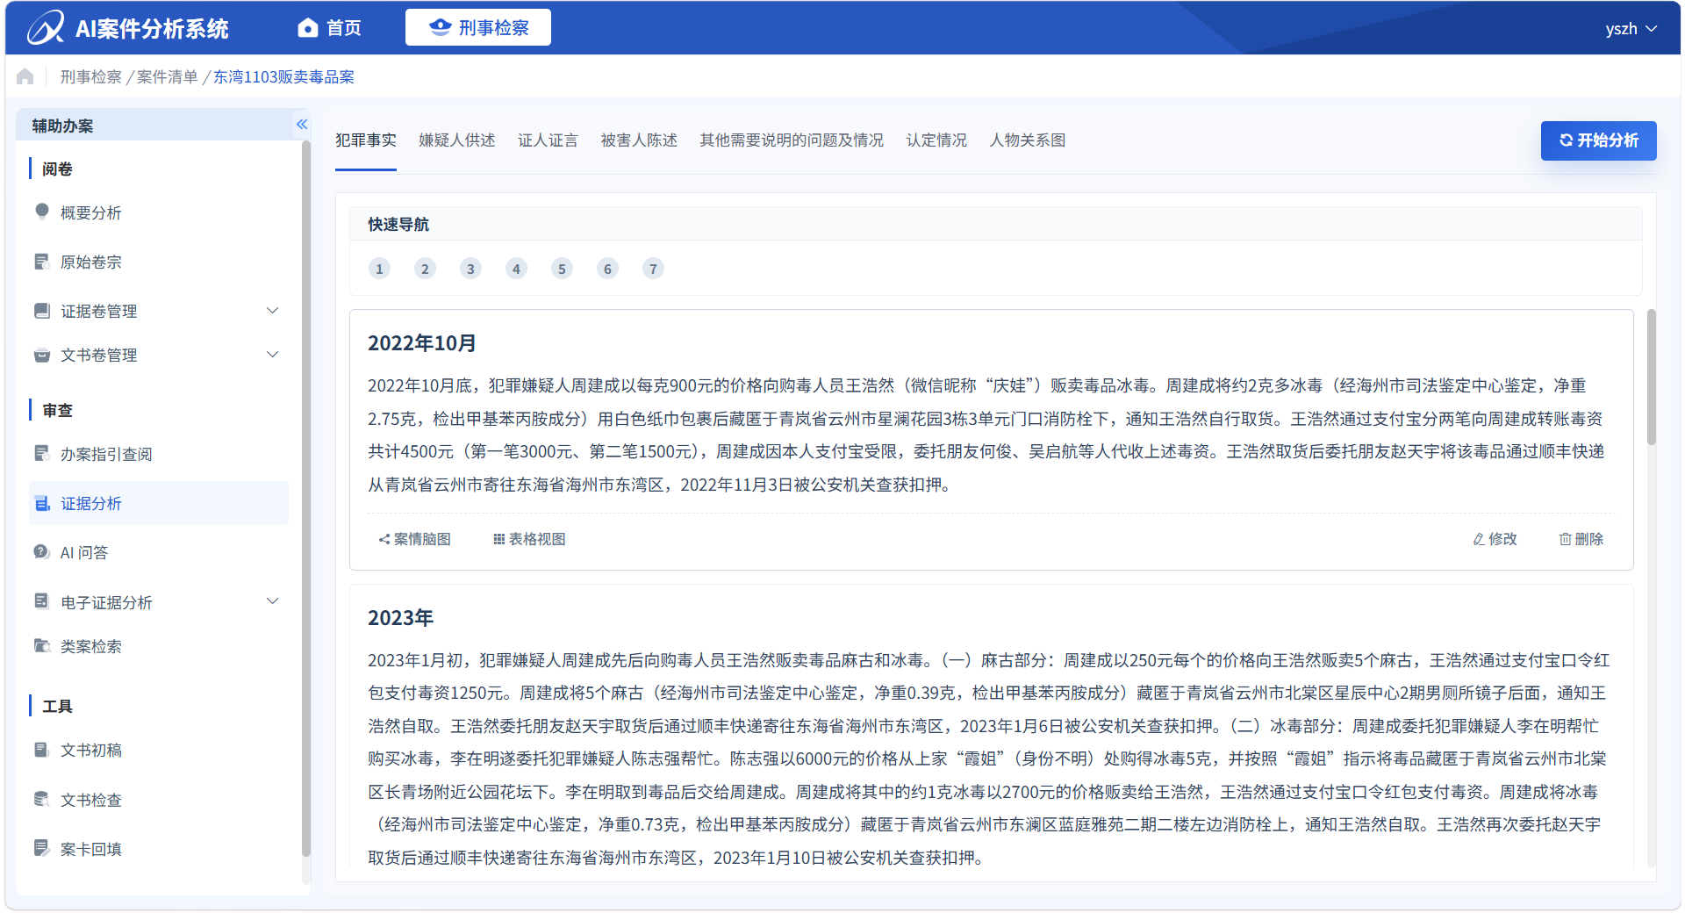This screenshot has width=1685, height=913.
Task: Click the 案卡回填 icon
Action: click(x=42, y=848)
